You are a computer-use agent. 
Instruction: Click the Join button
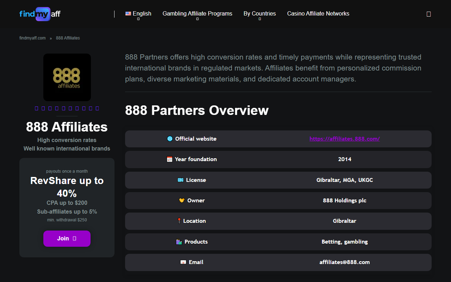(x=67, y=239)
